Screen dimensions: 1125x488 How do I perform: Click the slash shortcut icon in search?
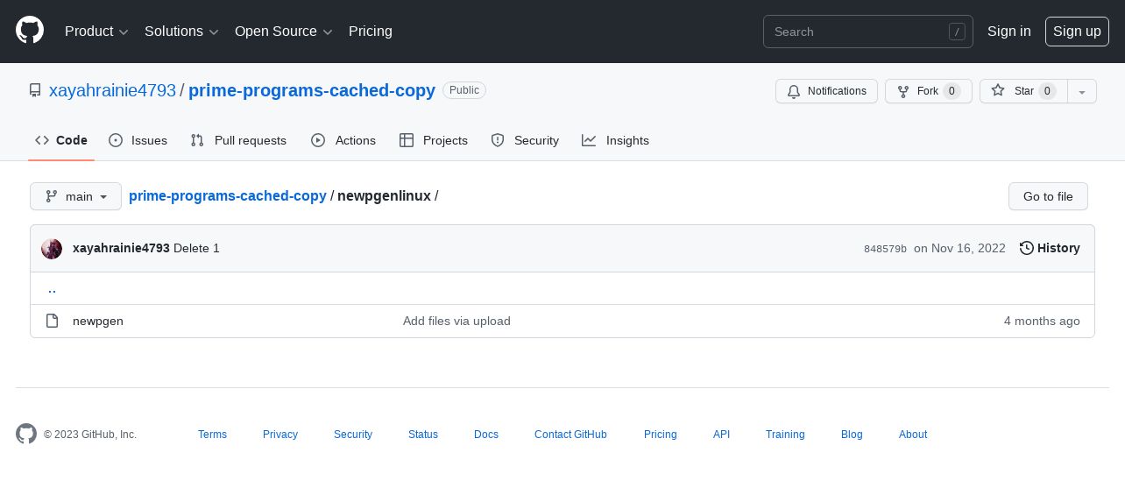coord(957,32)
